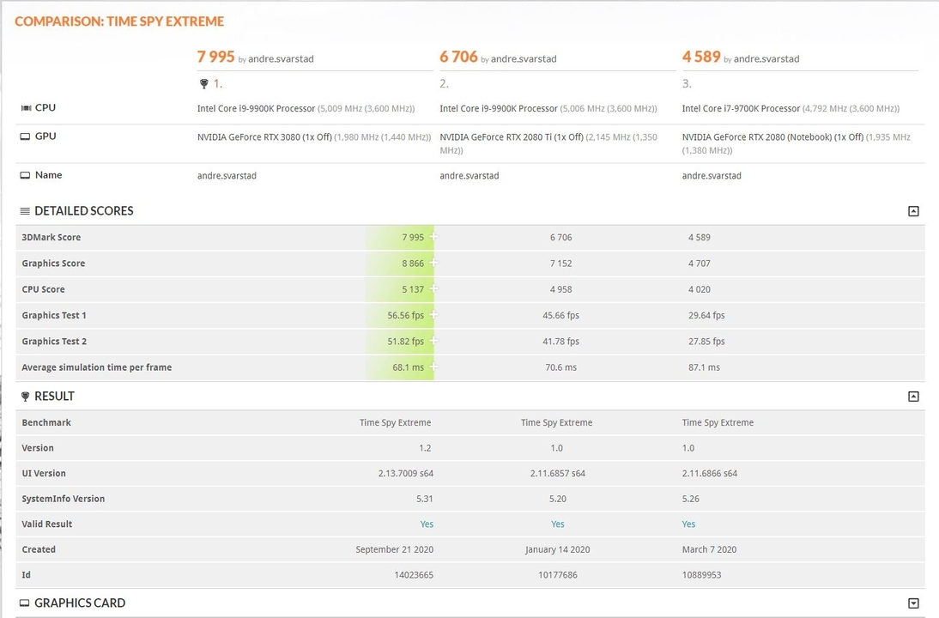Click the plus icon next to CPU Score 5 137
This screenshot has height=618, width=939.
(433, 288)
